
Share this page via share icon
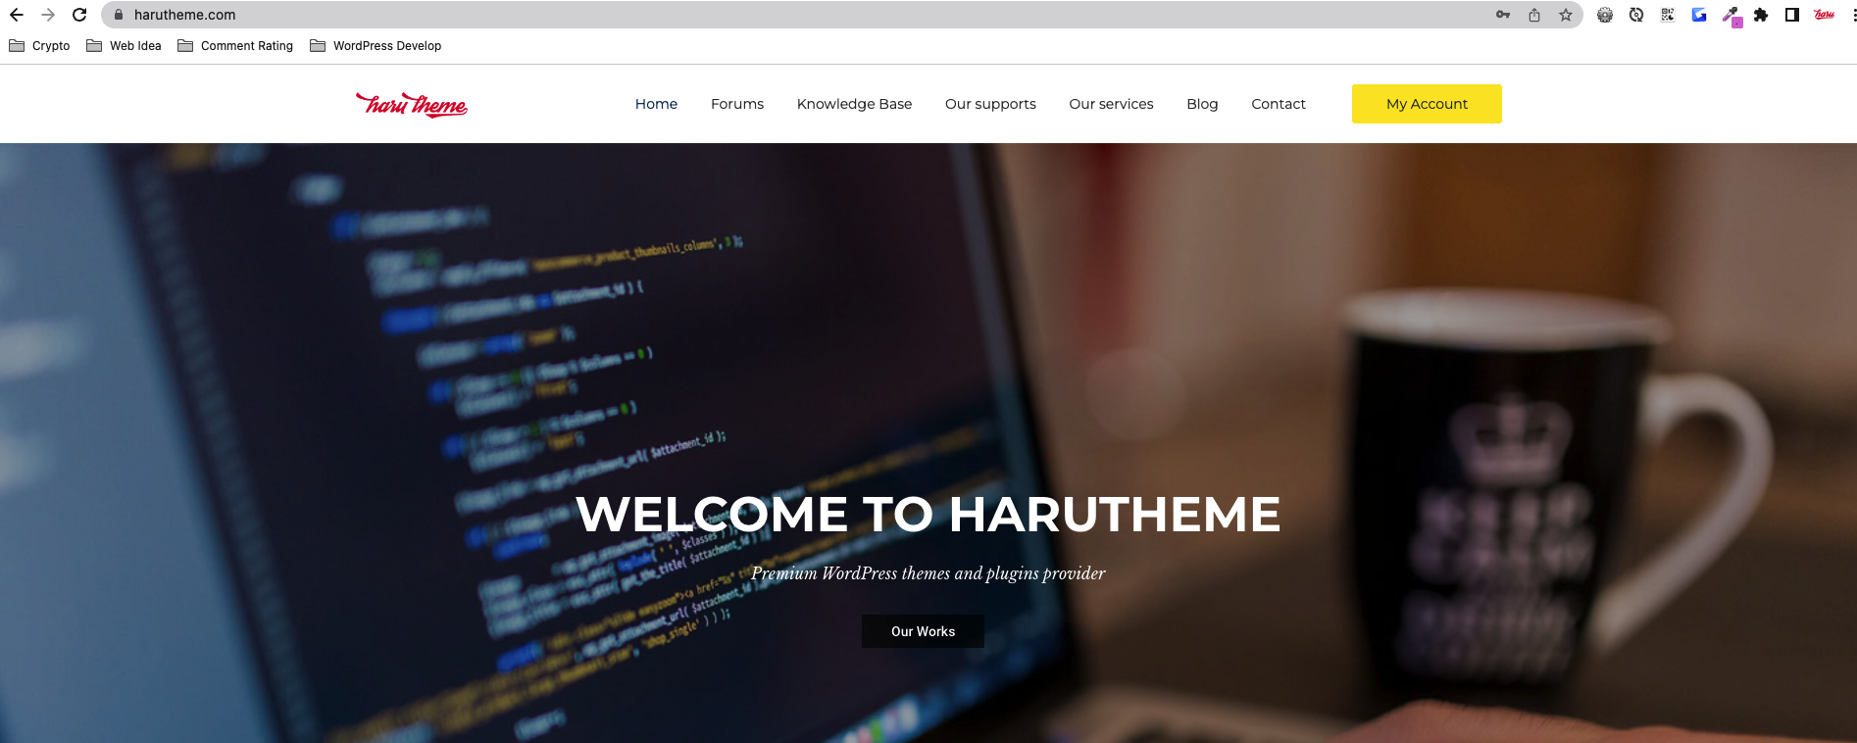click(x=1534, y=15)
